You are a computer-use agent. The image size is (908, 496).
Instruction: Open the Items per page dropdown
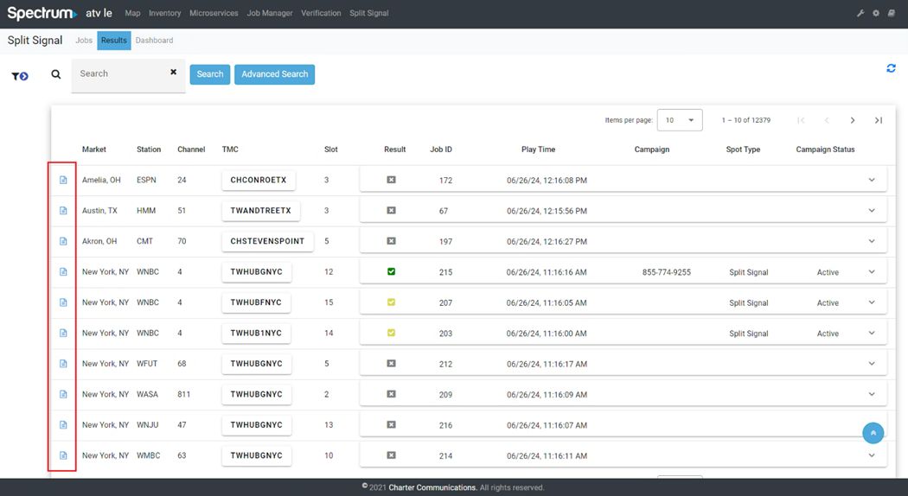[680, 120]
